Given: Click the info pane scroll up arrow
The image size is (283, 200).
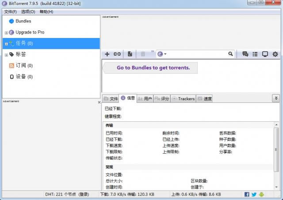Looking at the screenshot, I should [276, 125].
